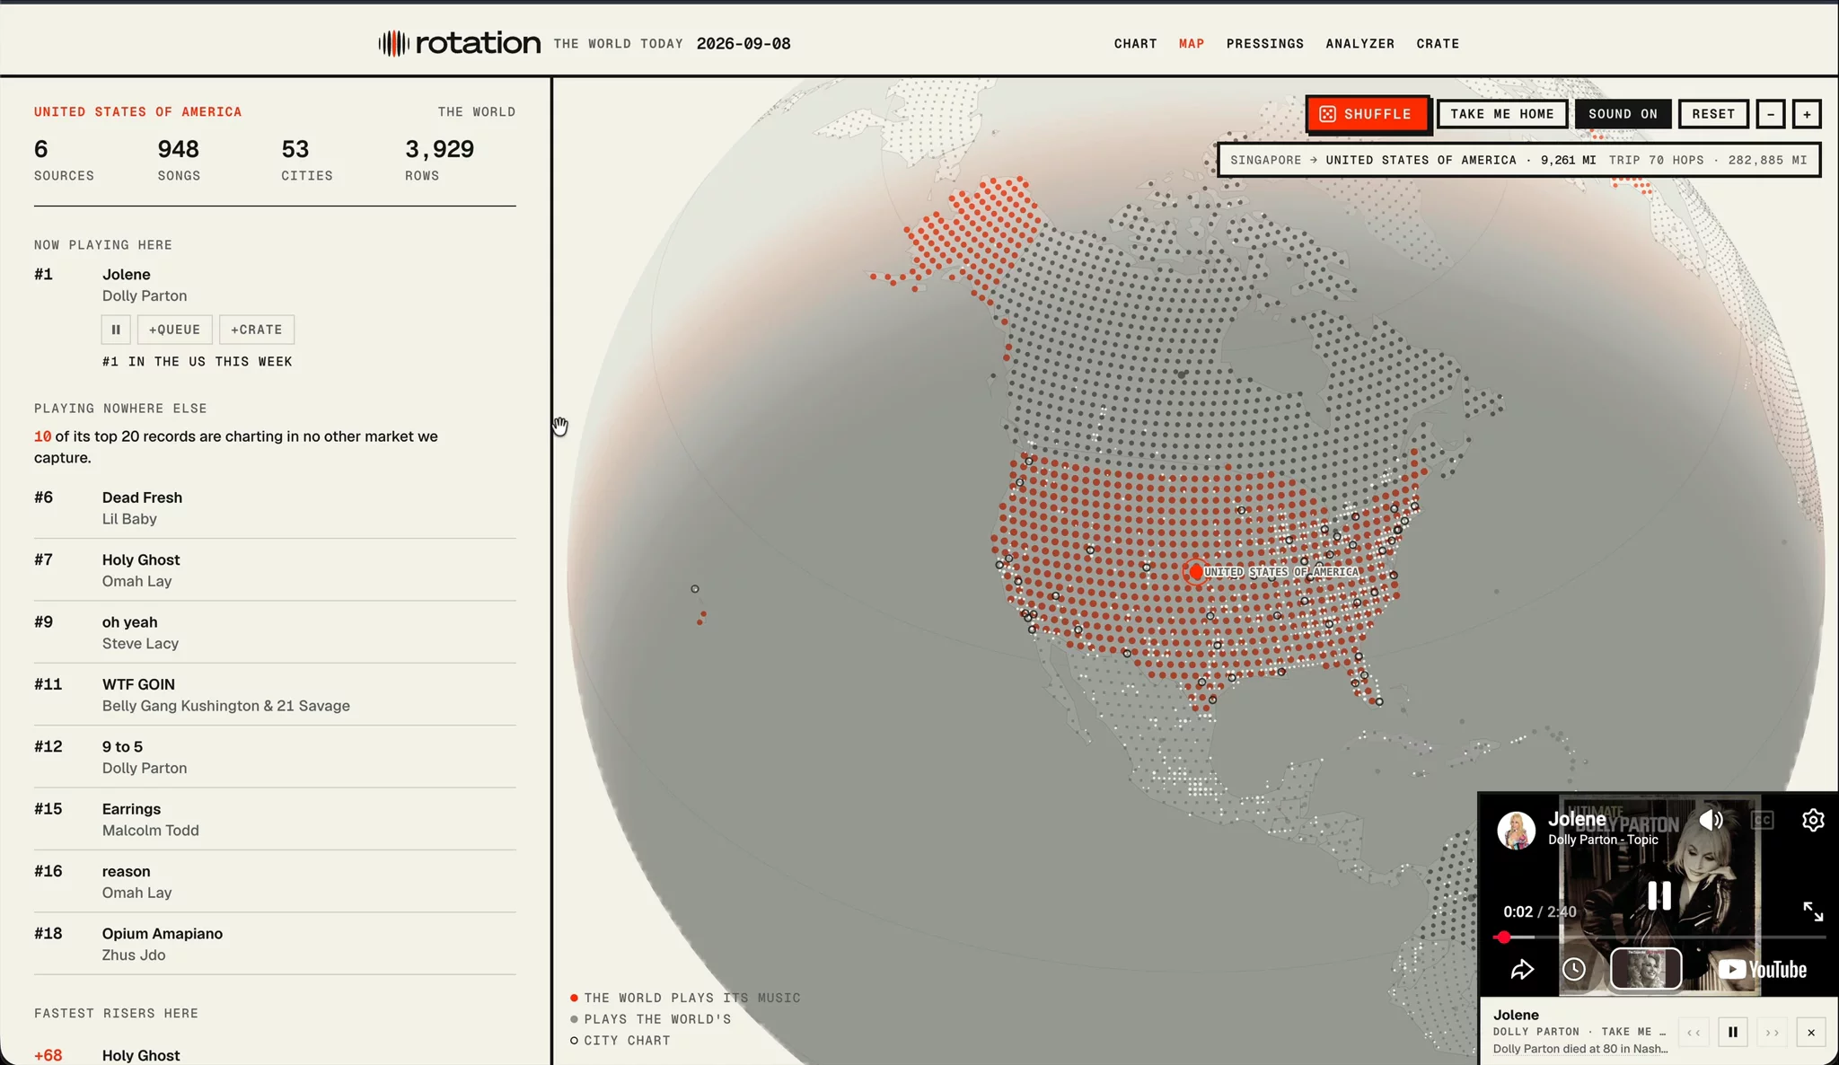Skip to previous track in mini player

[1694, 1033]
